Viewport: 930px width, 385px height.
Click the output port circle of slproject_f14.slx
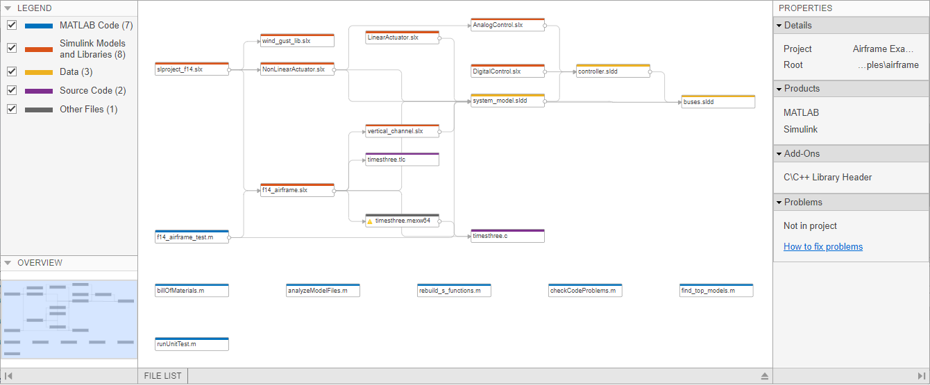(x=229, y=69)
